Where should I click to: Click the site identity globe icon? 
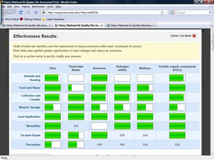(44, 12)
